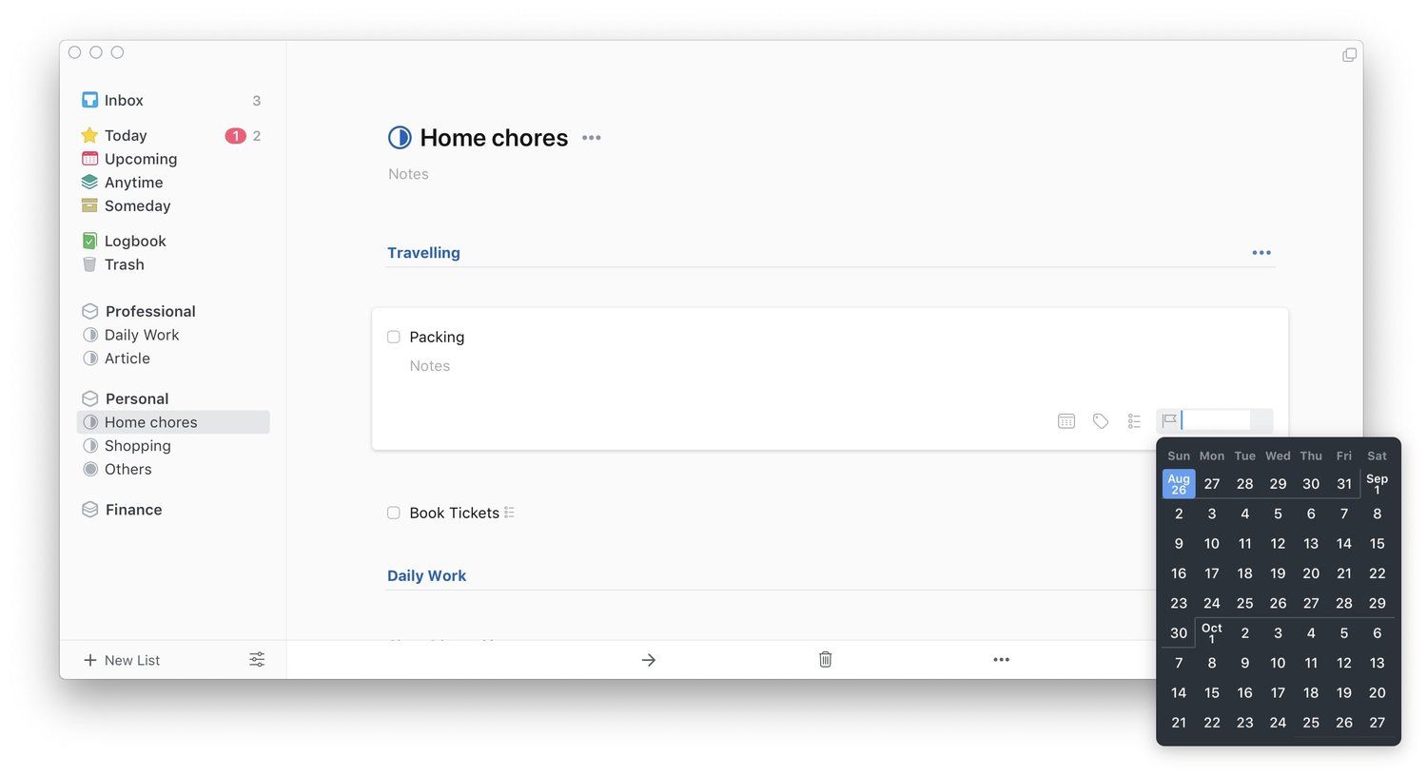The width and height of the screenshot is (1427, 776).
Task: Click the move arrow icon in bottom toolbar
Action: click(649, 660)
